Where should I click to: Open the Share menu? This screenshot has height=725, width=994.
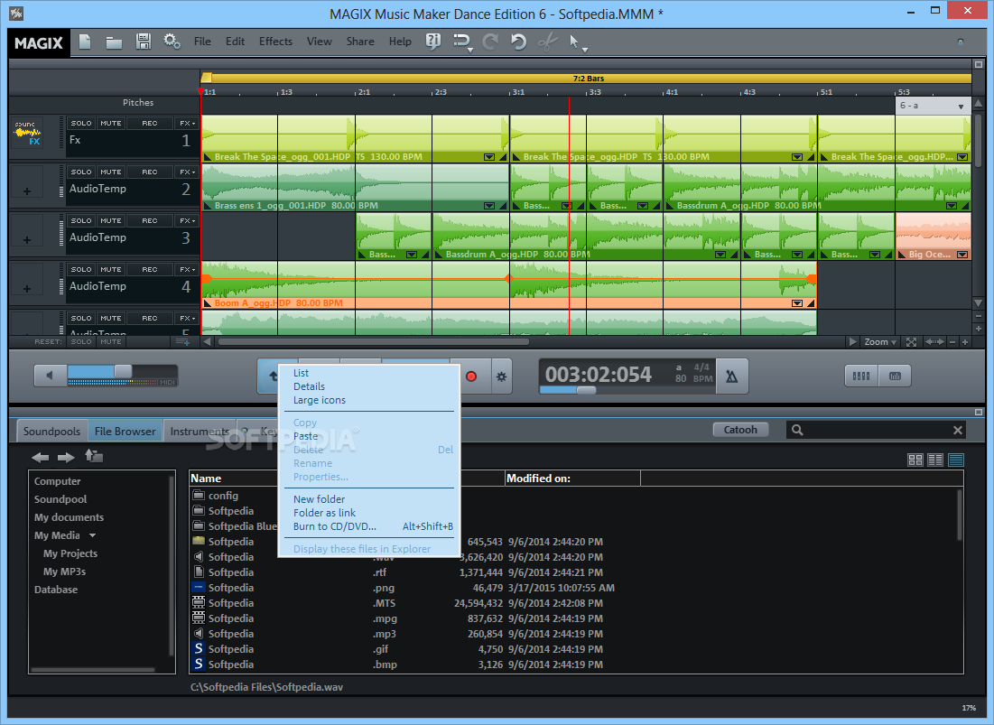(x=360, y=42)
